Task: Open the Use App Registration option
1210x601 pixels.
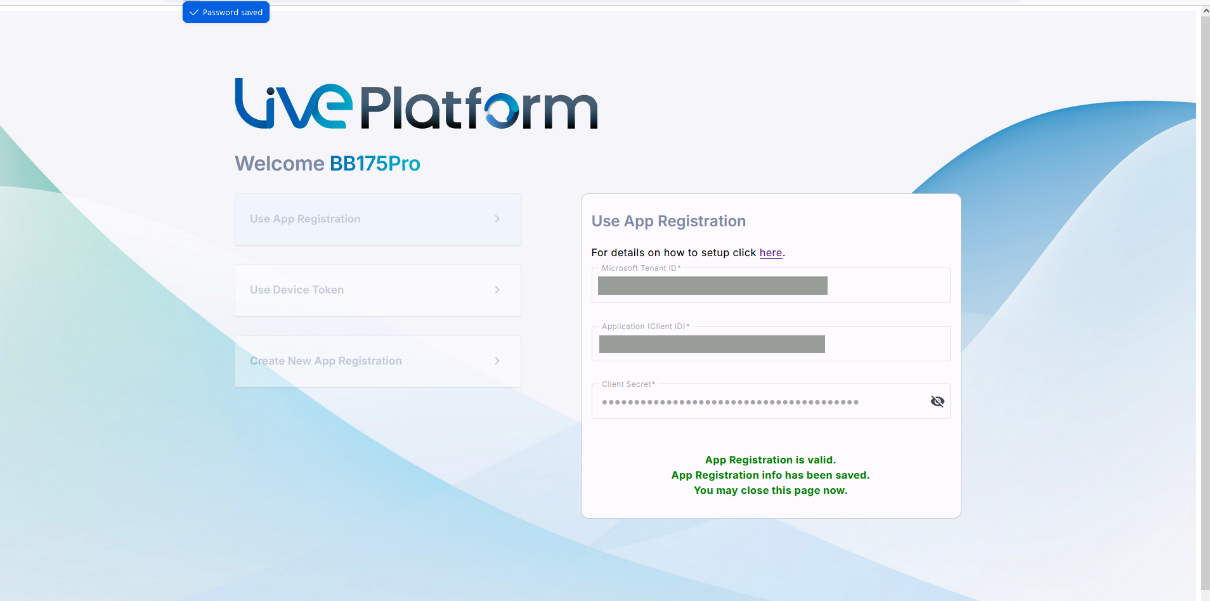Action: click(378, 219)
